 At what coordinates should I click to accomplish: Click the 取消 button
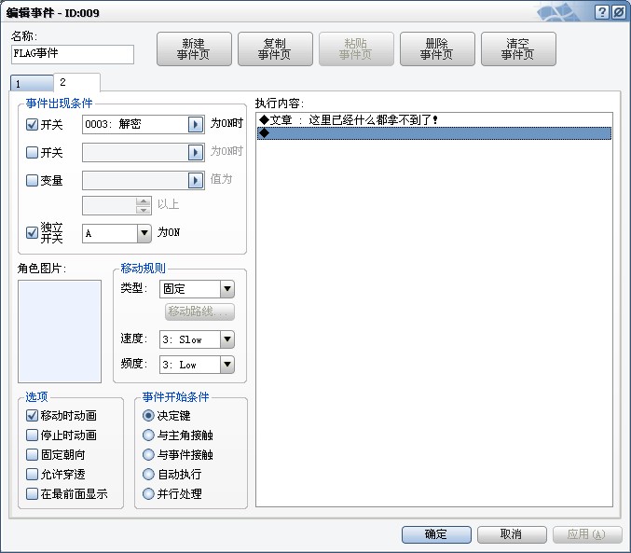pos(512,534)
